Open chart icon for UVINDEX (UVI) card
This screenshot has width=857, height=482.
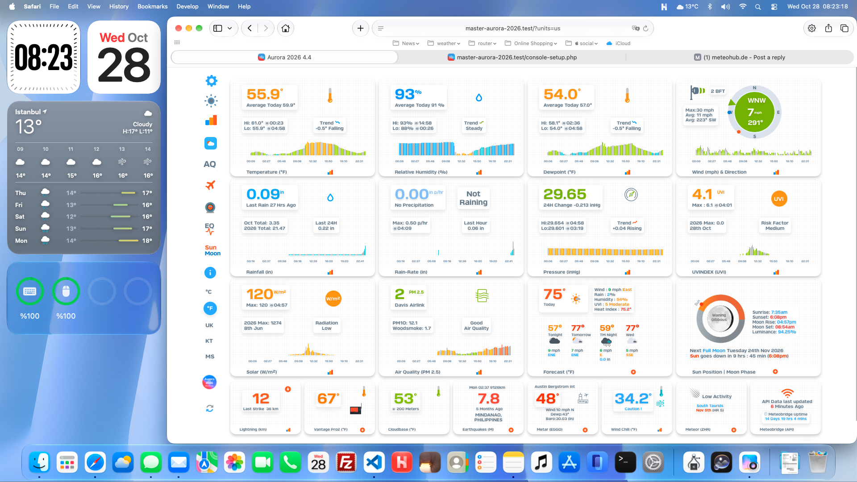(x=776, y=272)
